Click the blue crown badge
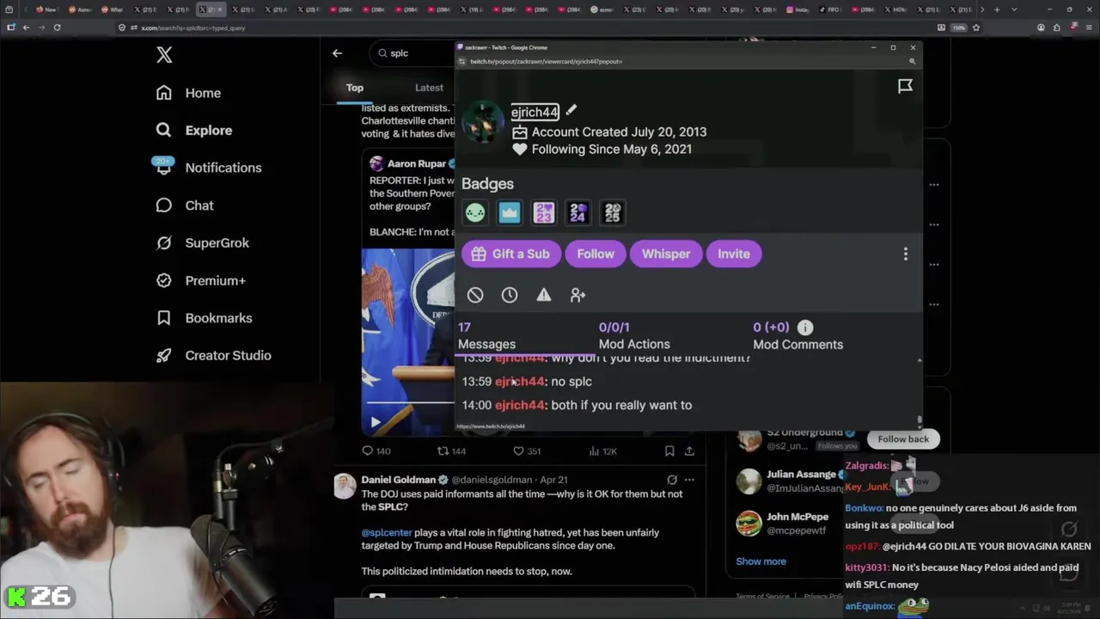The height and width of the screenshot is (619, 1100). click(510, 212)
